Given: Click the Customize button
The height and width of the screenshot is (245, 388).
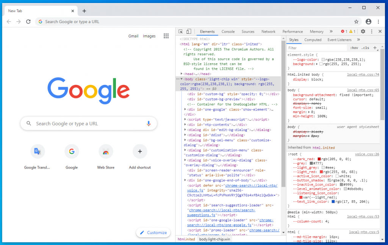Looking at the screenshot, I should tap(153, 233).
